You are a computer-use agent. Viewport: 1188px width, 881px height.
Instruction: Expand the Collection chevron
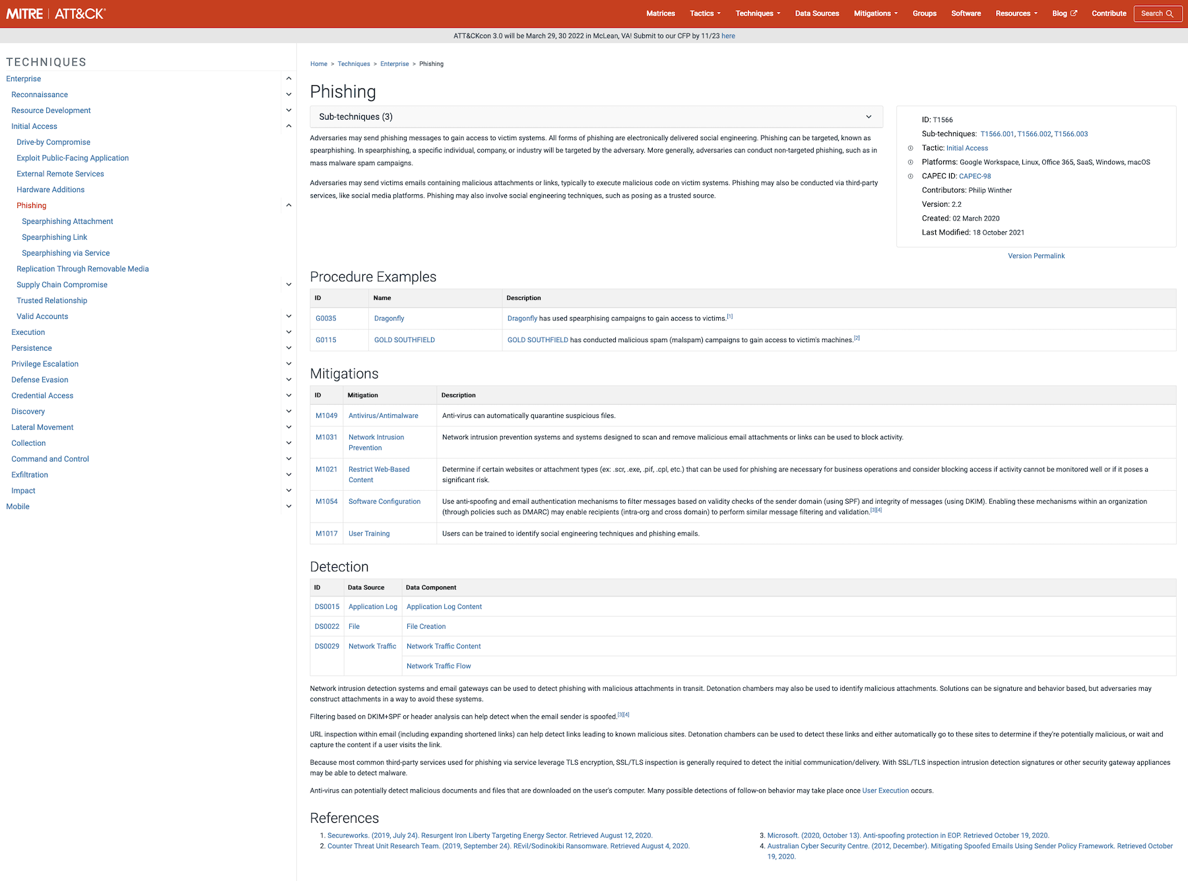coord(288,443)
